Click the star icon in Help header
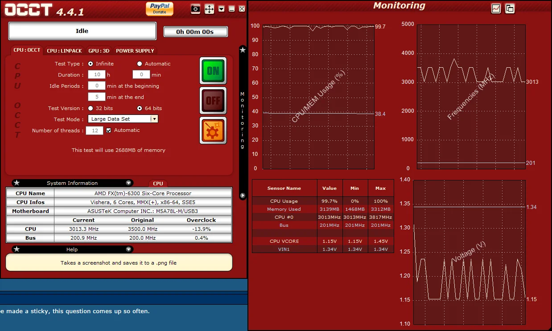 (x=16, y=249)
